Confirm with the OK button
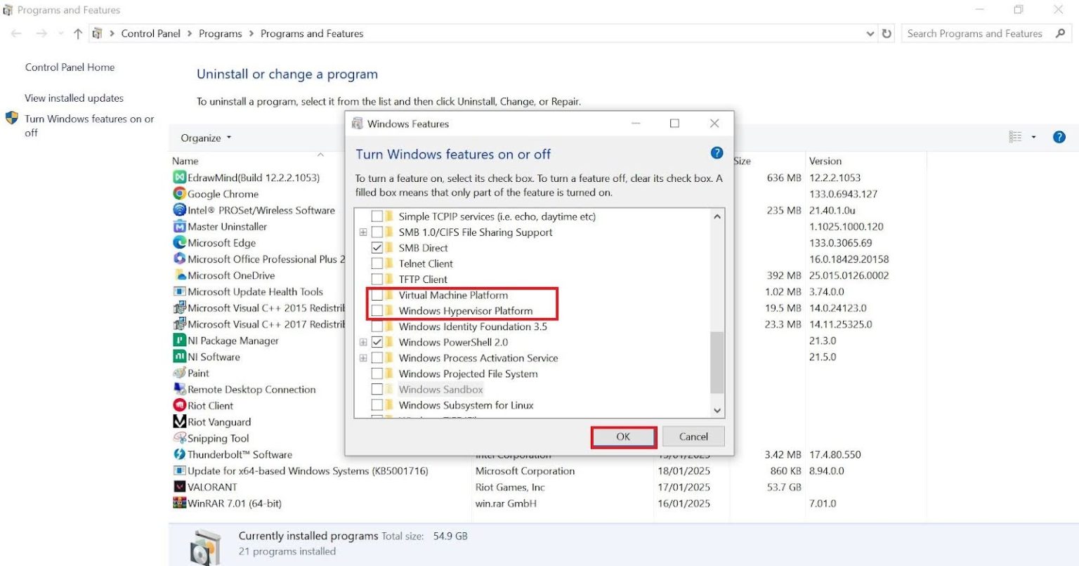Image resolution: width=1079 pixels, height=566 pixels. point(624,437)
